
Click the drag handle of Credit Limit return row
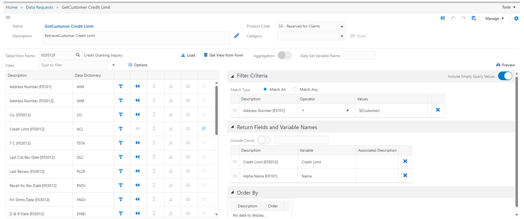235,162
